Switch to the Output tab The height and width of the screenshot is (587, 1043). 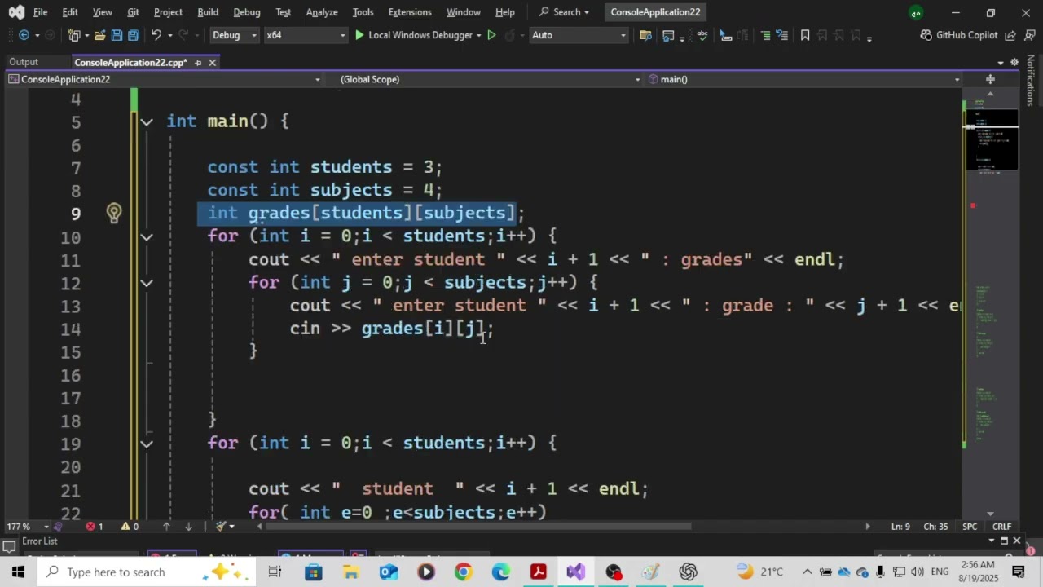point(24,62)
